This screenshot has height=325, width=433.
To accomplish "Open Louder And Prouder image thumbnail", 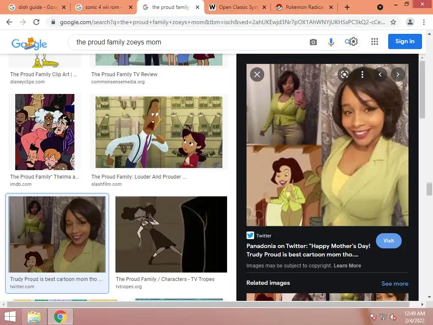I will click(159, 132).
